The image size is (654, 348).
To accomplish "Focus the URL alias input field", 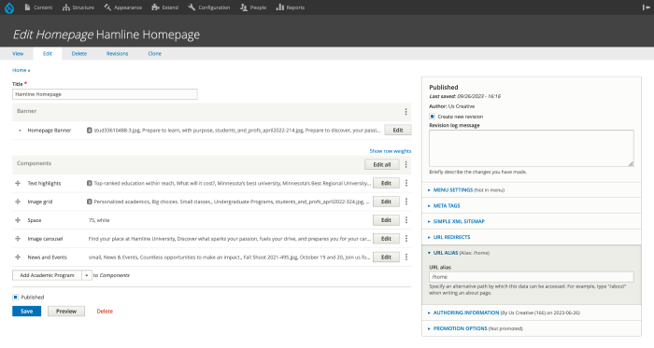I will (x=532, y=277).
